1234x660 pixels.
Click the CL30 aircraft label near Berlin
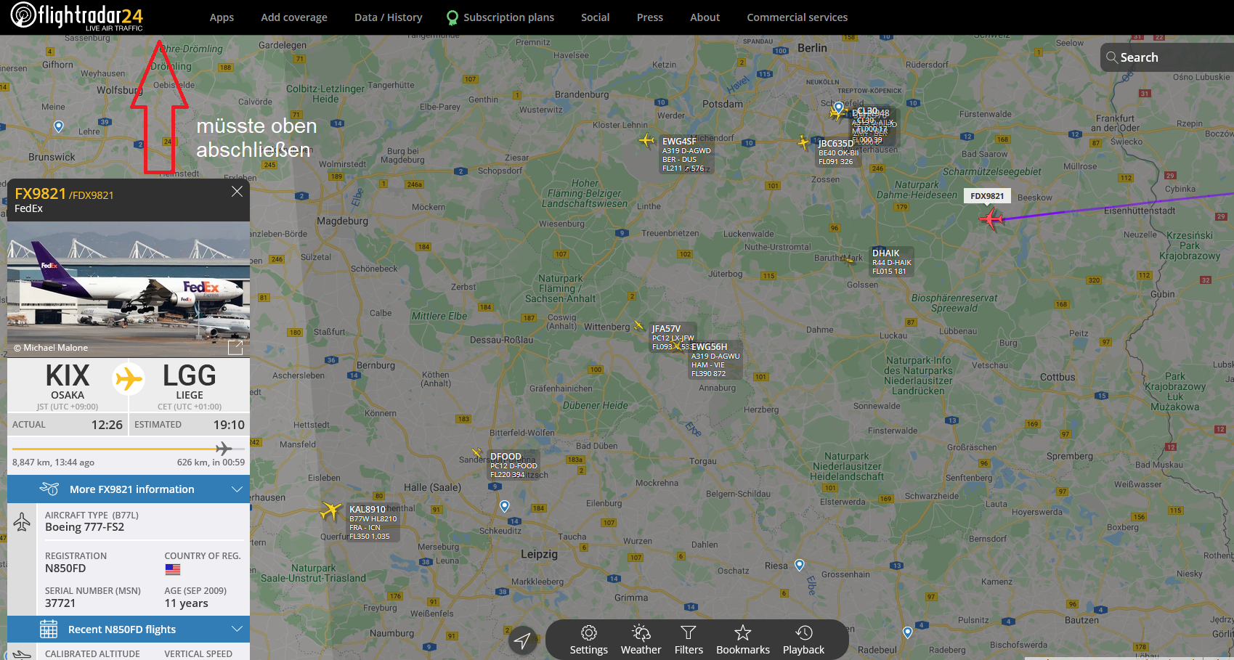point(867,111)
